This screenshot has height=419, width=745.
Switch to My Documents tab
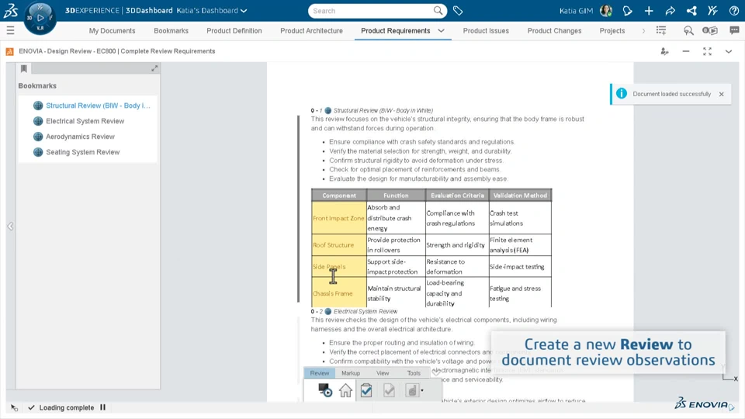(x=112, y=30)
